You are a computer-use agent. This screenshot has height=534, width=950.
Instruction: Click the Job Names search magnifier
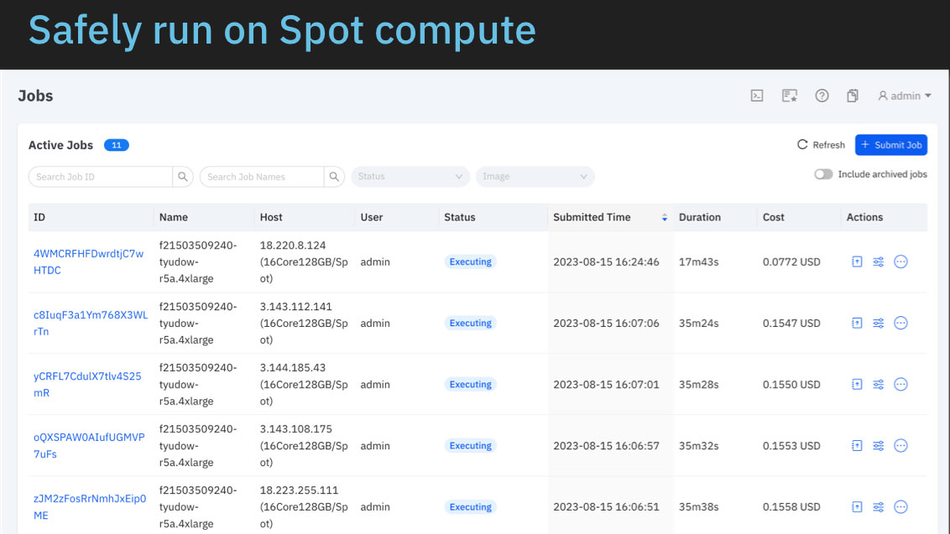pos(334,177)
